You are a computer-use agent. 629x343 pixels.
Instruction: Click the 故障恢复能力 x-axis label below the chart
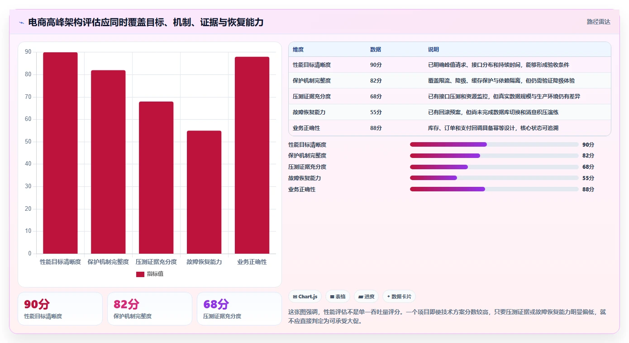tap(204, 262)
